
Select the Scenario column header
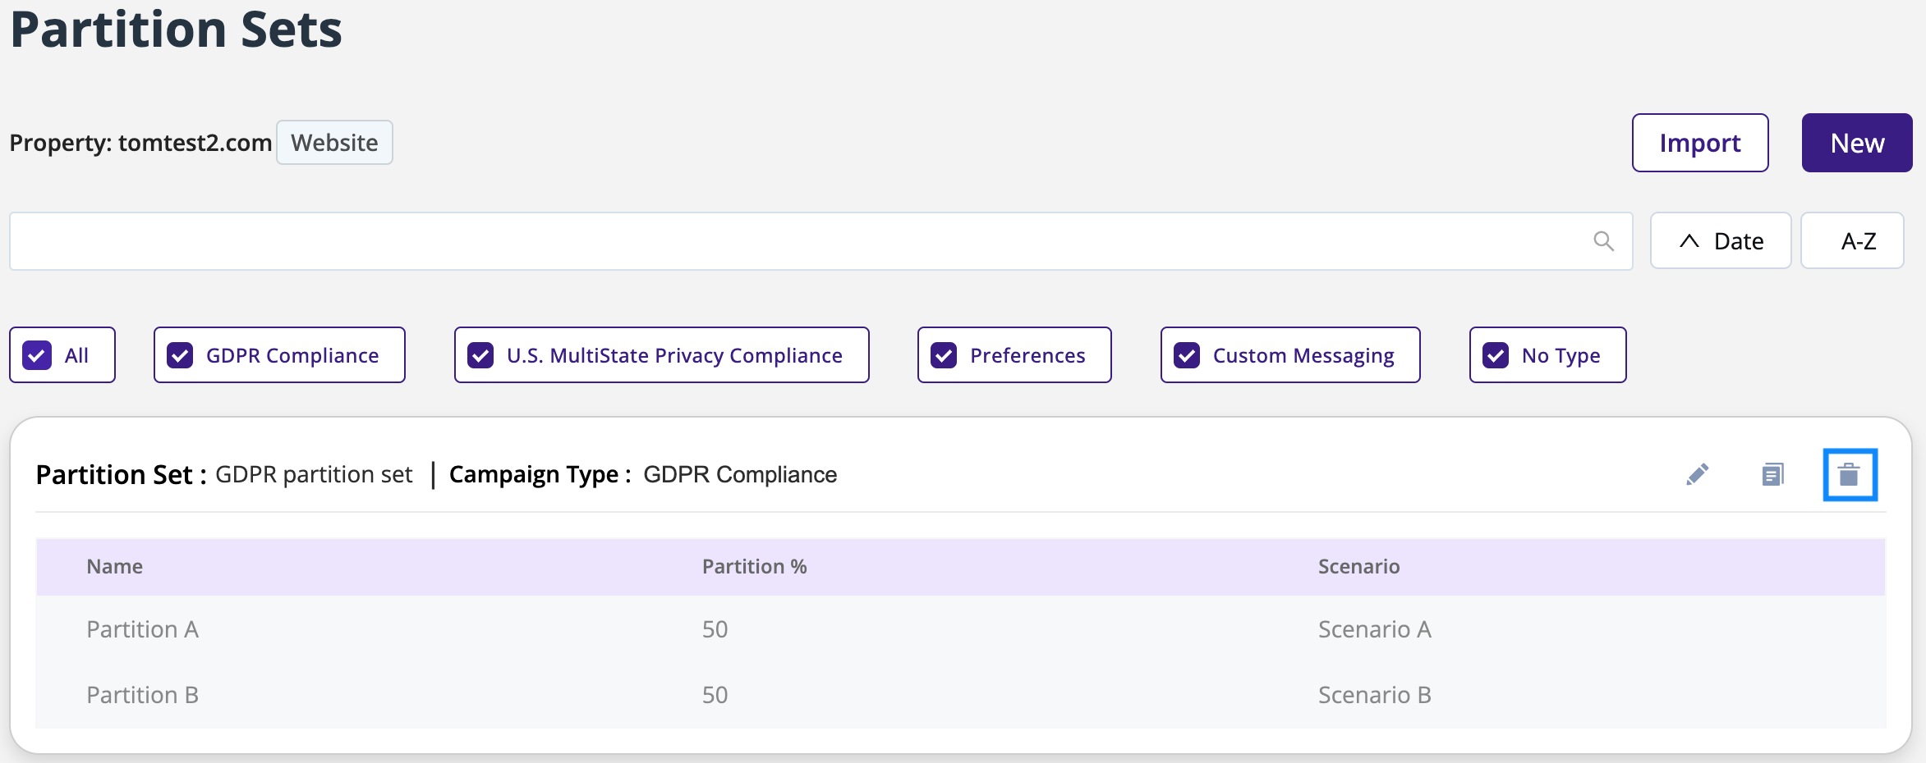tap(1359, 567)
